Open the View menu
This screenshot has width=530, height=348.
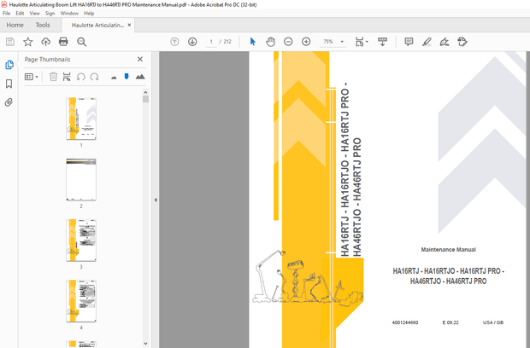click(34, 13)
